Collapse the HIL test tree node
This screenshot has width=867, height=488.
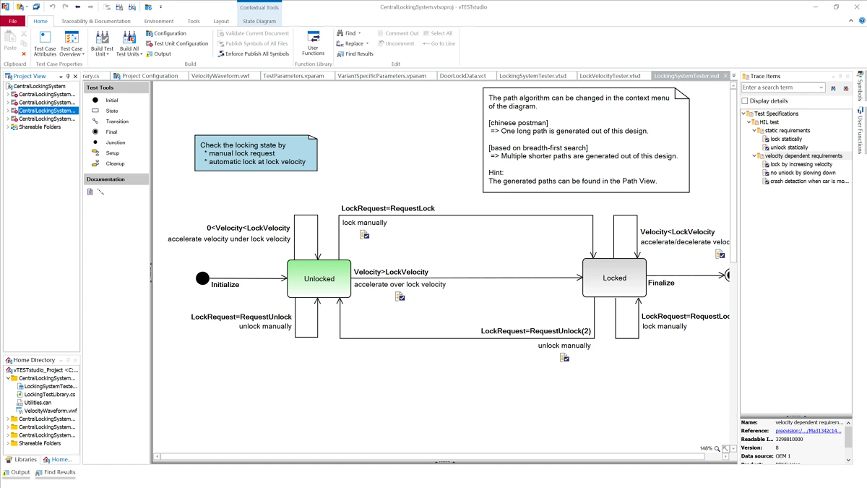tap(749, 122)
